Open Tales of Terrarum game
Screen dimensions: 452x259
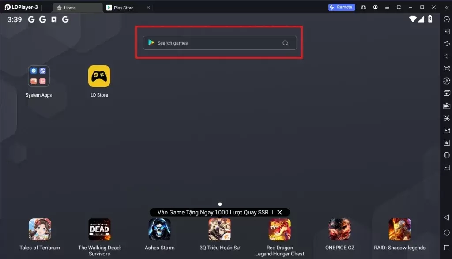point(40,229)
